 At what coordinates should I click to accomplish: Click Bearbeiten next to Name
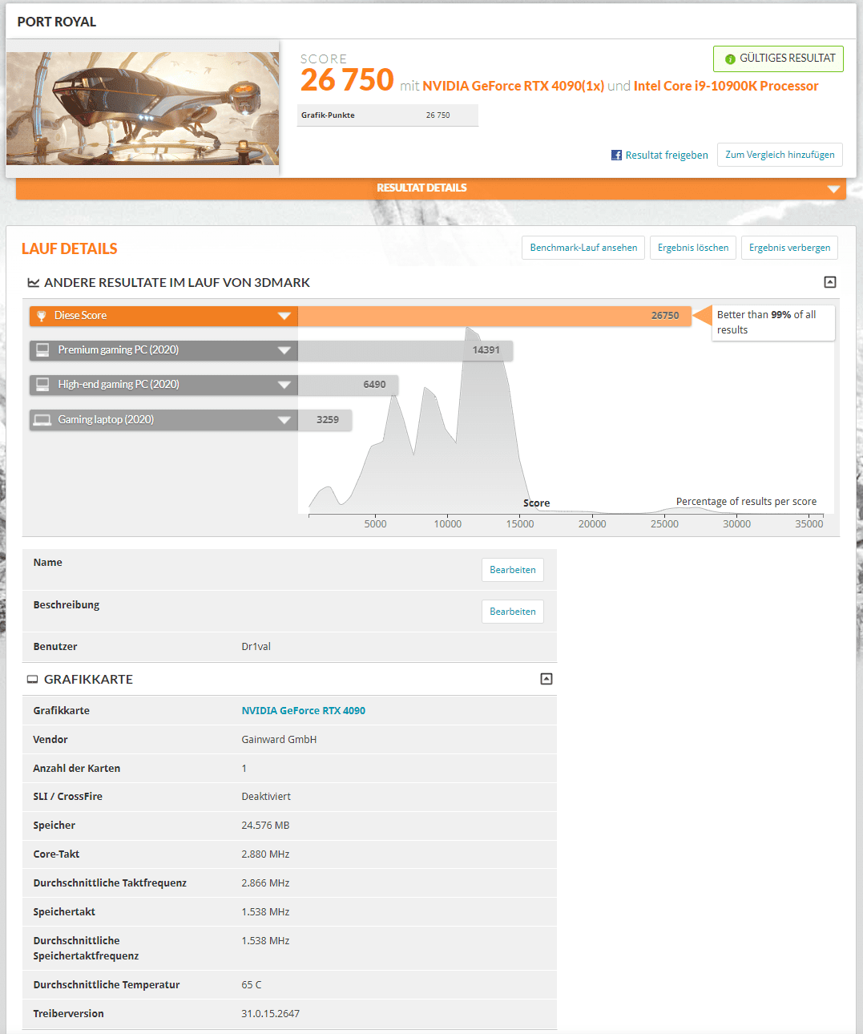[x=513, y=570]
